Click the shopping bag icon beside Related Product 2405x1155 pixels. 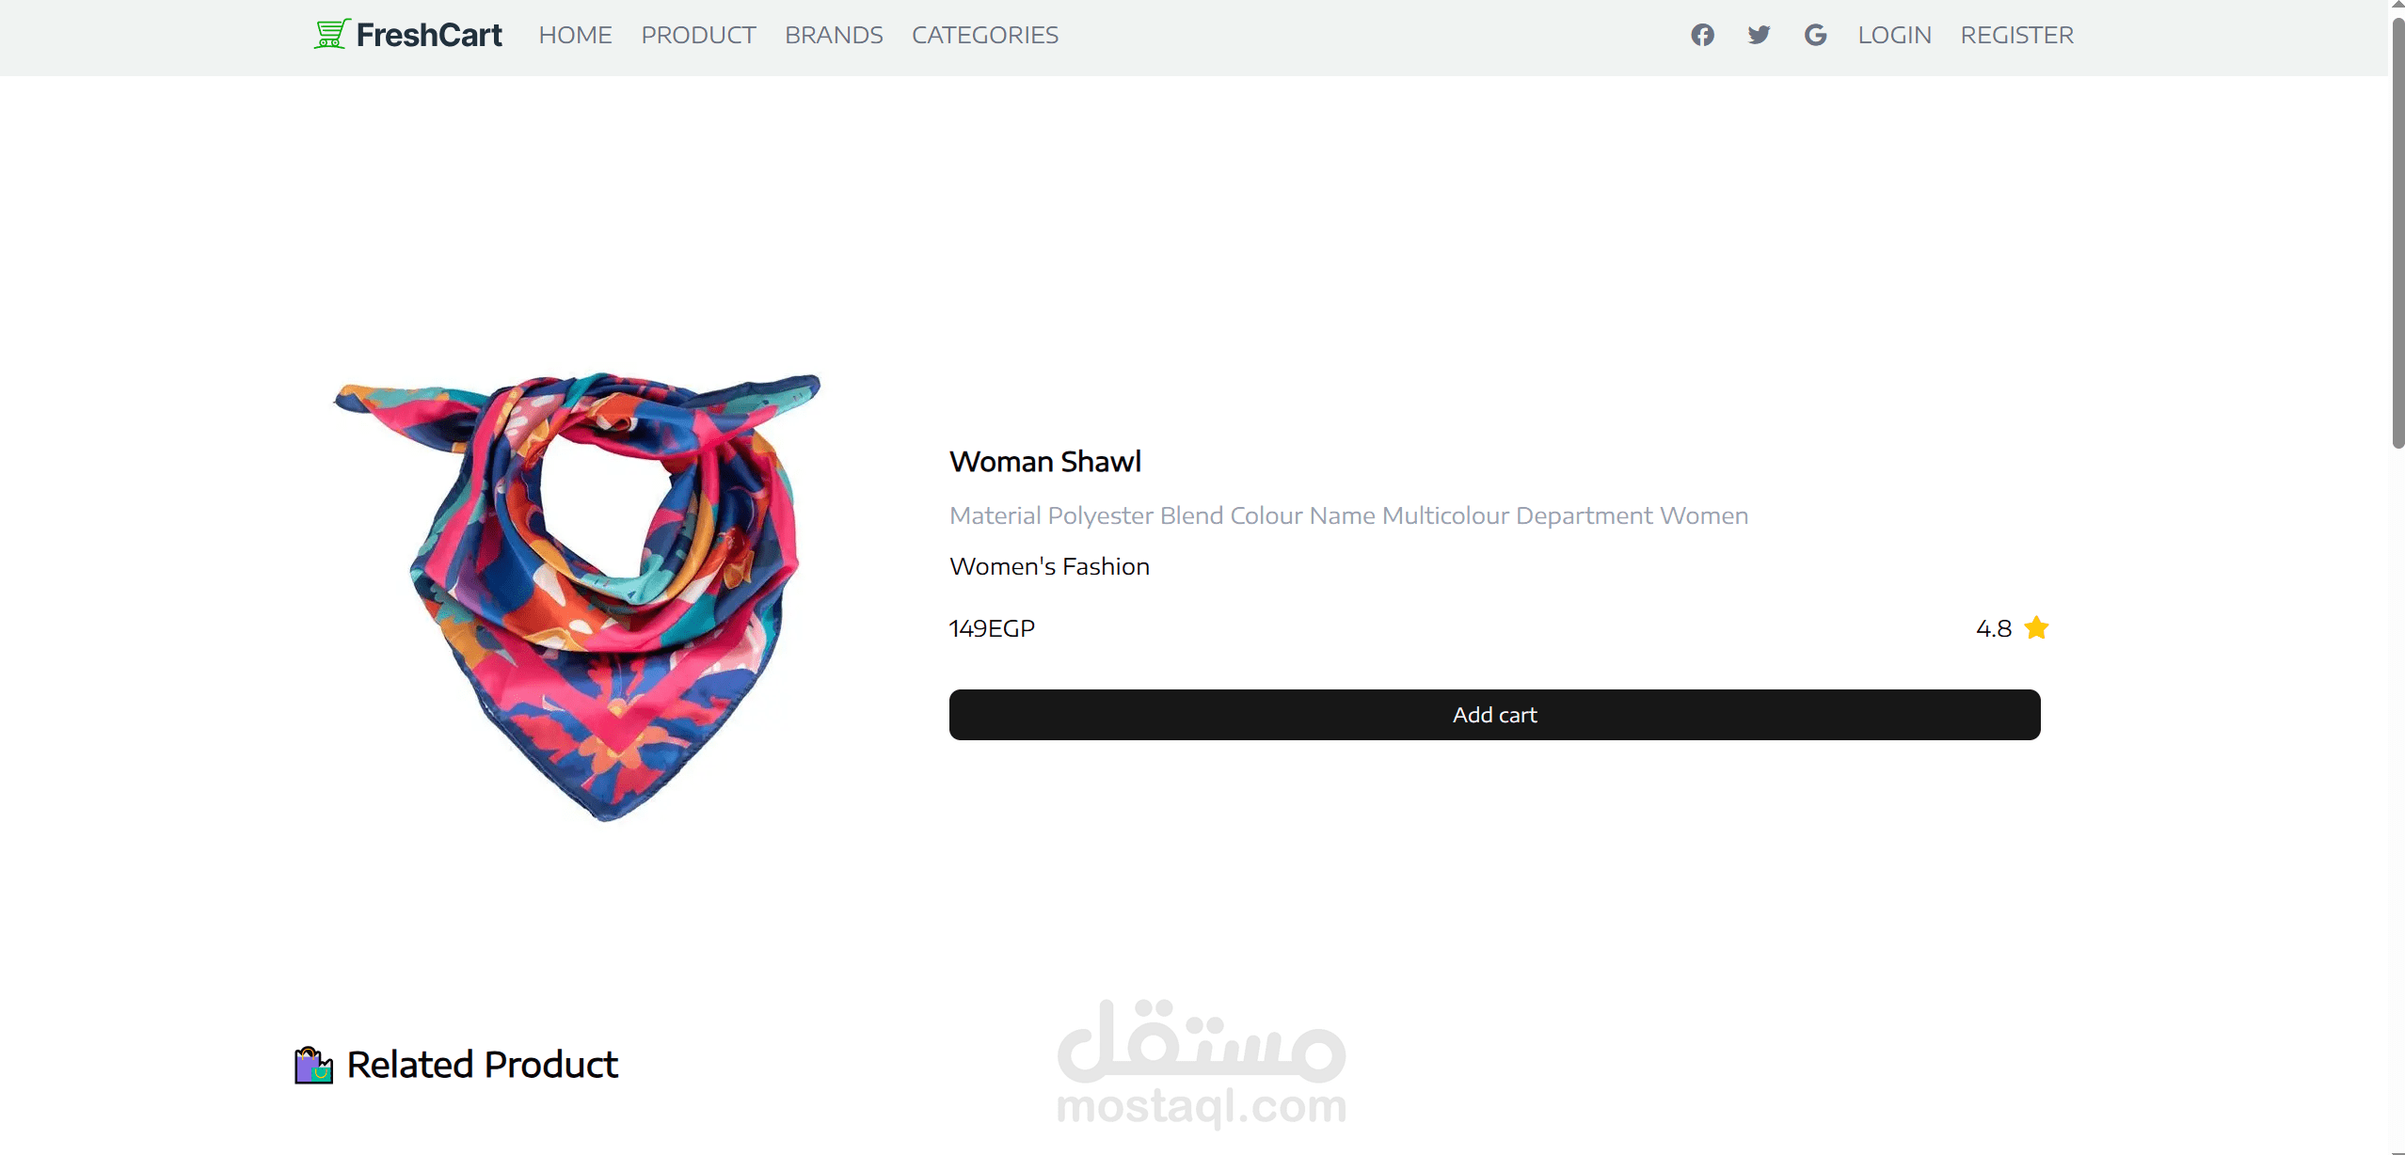[x=313, y=1065]
